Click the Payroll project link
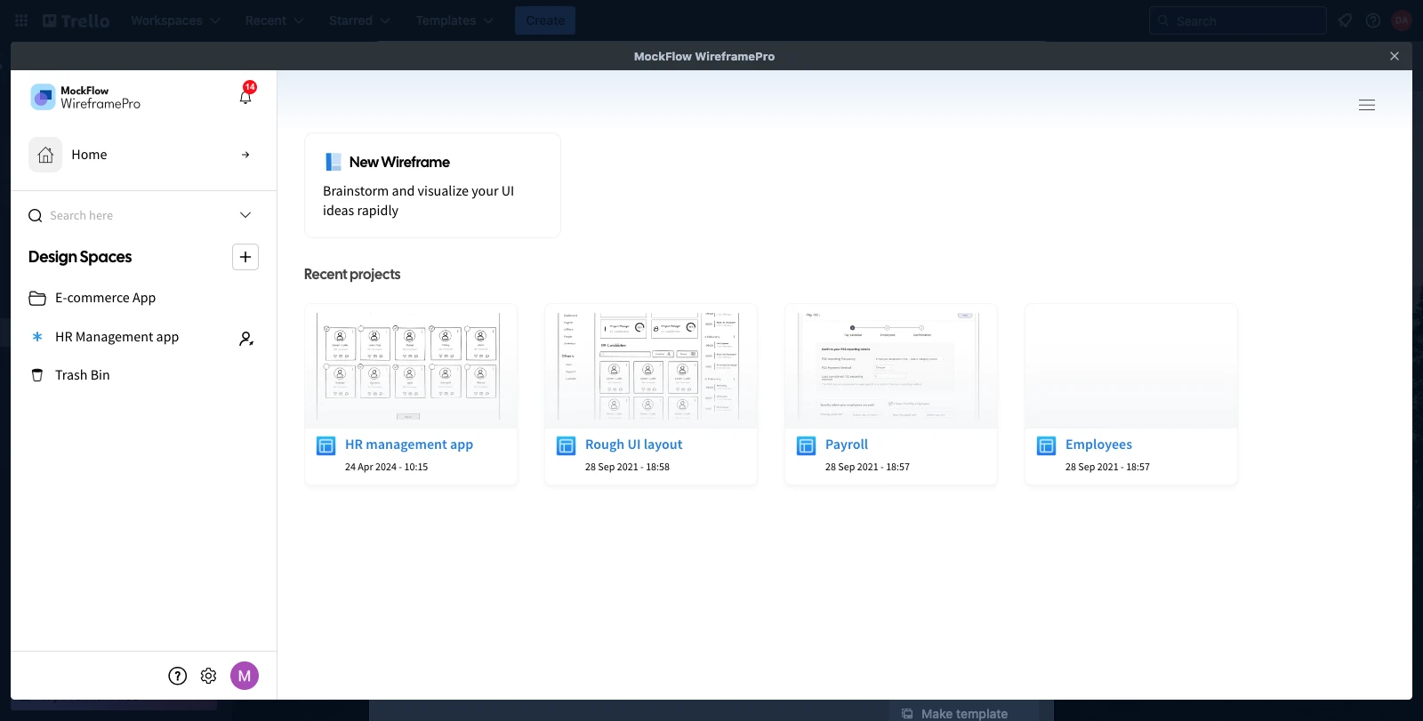 (x=847, y=445)
